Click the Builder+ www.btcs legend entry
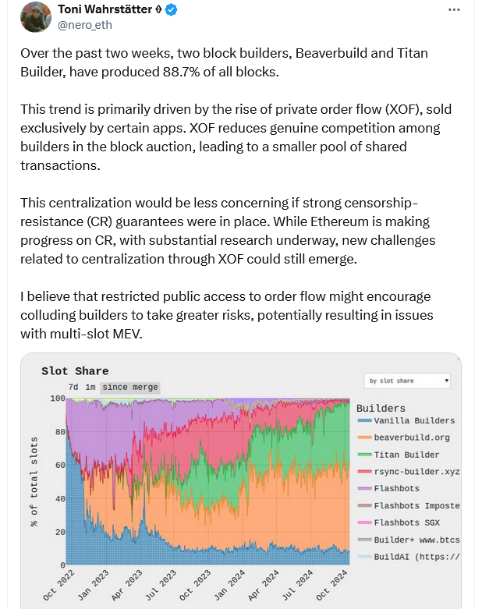Viewport: 482px width, 609px height. [x=409, y=540]
